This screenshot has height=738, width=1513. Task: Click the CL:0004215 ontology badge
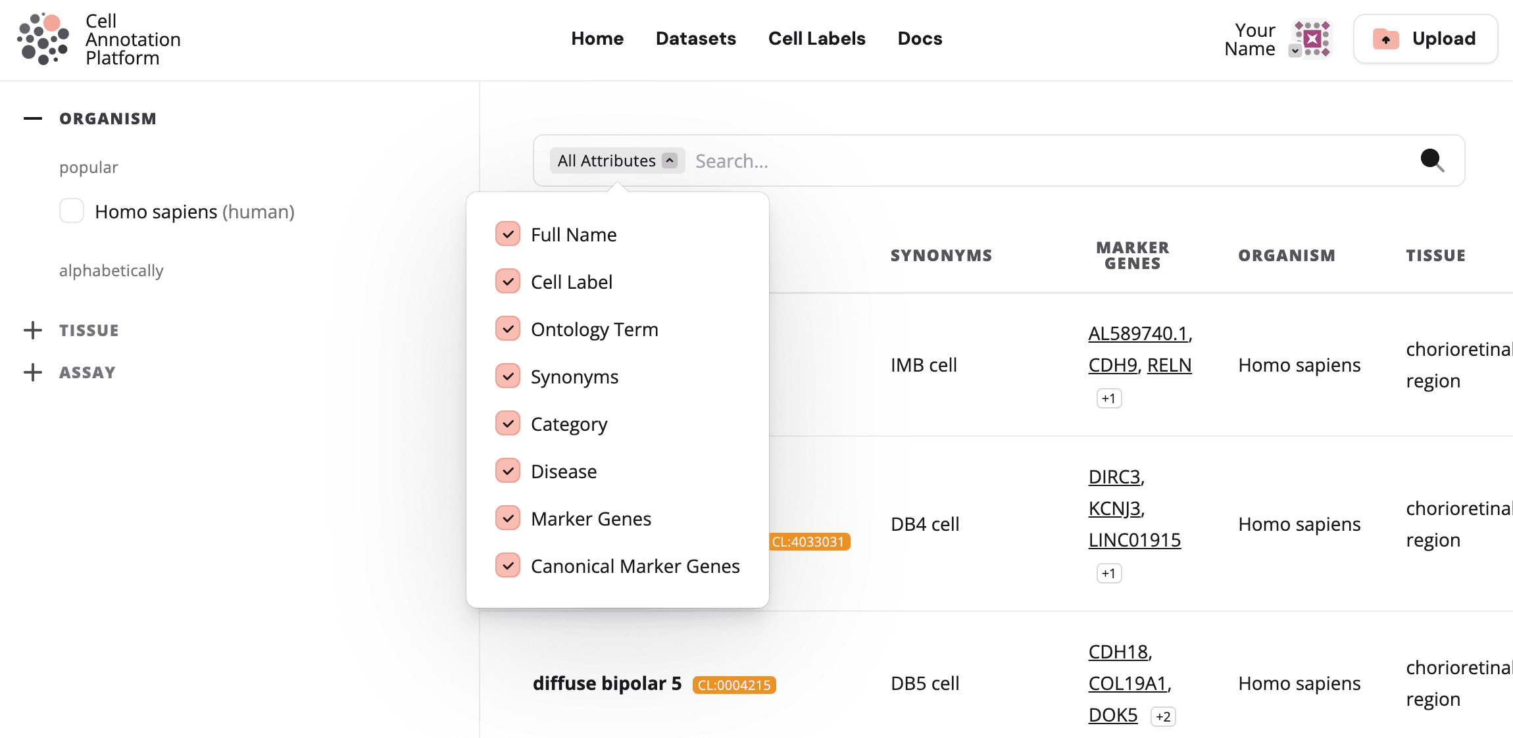(733, 685)
